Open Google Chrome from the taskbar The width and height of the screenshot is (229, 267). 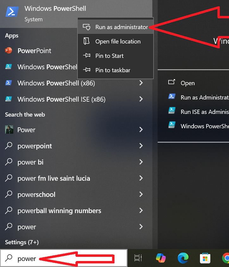pyautogui.click(x=226, y=258)
